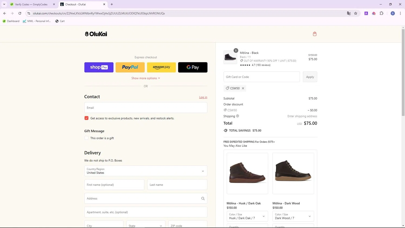Click the Apartment, suite, etc. field
The width and height of the screenshot is (405, 228).
(146, 212)
